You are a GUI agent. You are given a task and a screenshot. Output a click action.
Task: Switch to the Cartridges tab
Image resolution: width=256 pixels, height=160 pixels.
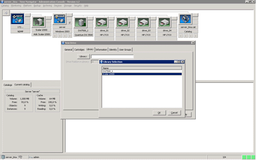pos(79,50)
